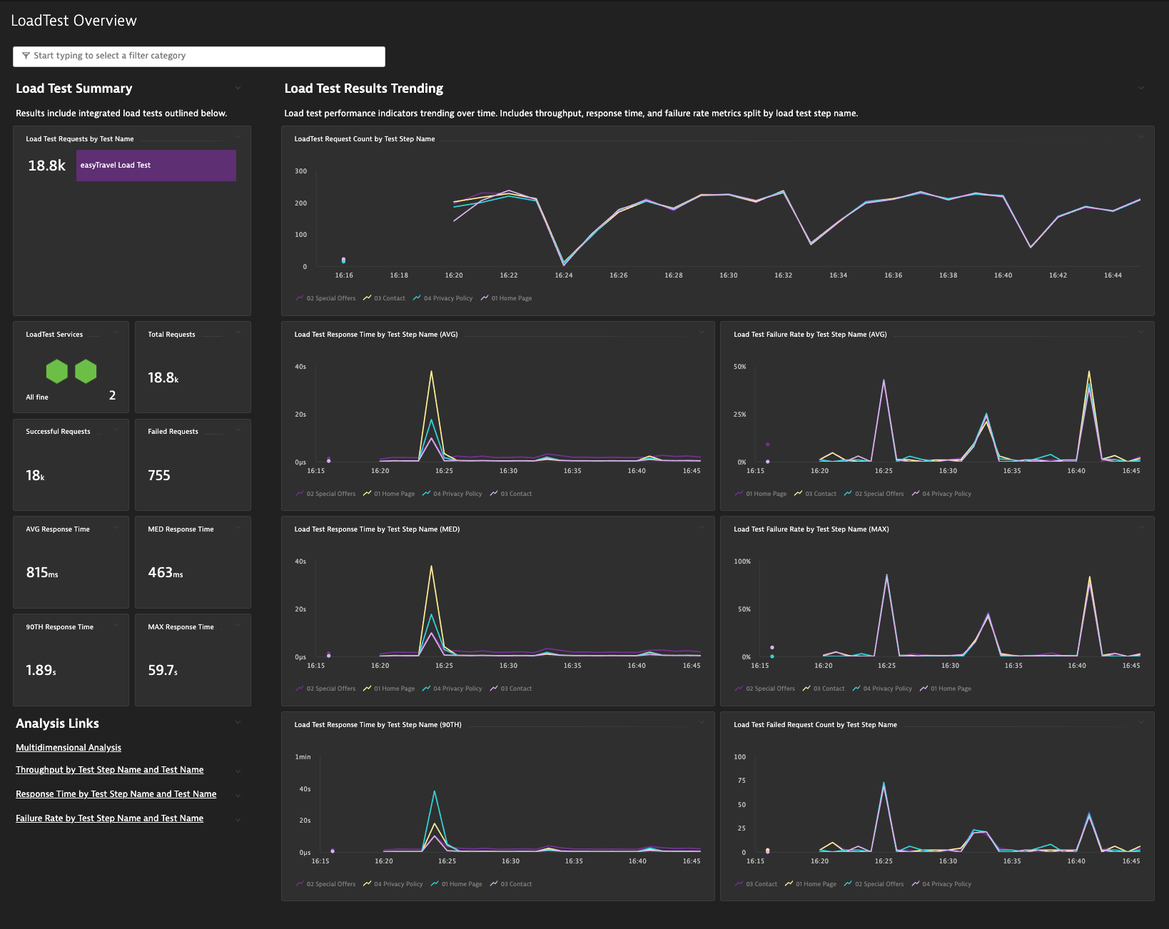
Task: Click the 02 Special Offers legend icon in Response Time (MED) chart
Action: (300, 689)
